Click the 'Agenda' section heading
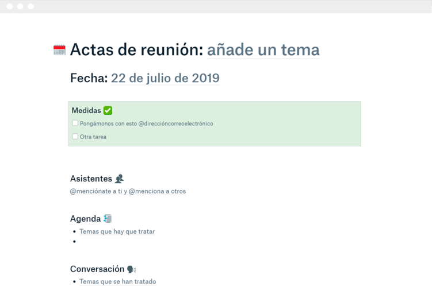Viewport: 432px width, 302px height. point(85,219)
